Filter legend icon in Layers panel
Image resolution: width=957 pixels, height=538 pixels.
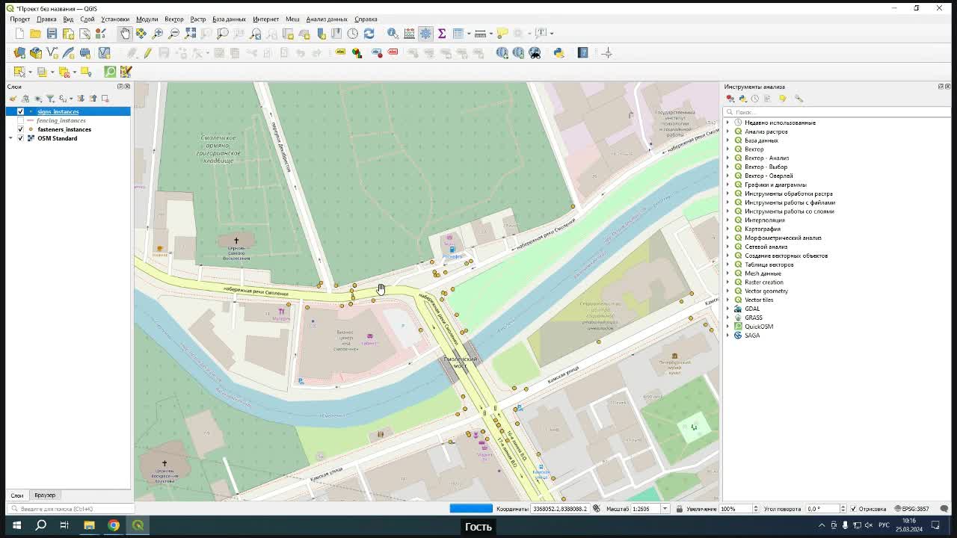pos(50,99)
